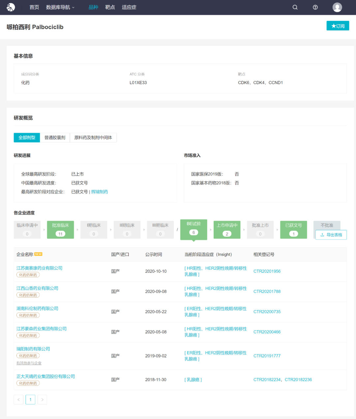356x419 pixels.
Task: Click the targets text CDK6, CDK4, CCND1
Action: pos(260,83)
